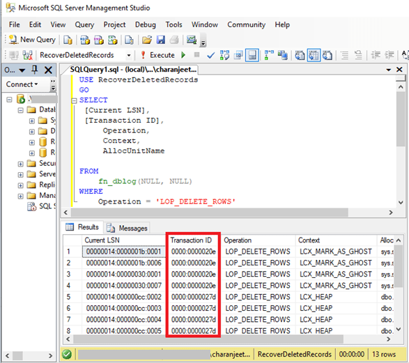Click the green Debug play icon
The width and height of the screenshot is (409, 363).
[183, 55]
